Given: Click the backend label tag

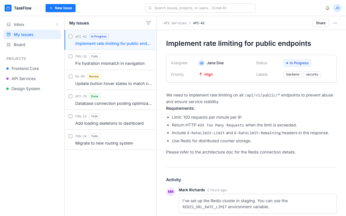Looking at the screenshot, I should tap(293, 74).
